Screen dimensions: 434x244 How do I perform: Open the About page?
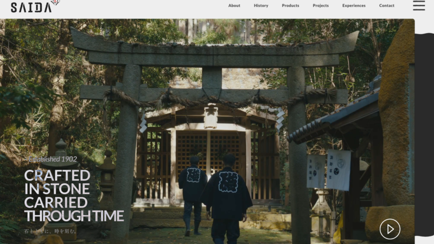[x=234, y=5]
